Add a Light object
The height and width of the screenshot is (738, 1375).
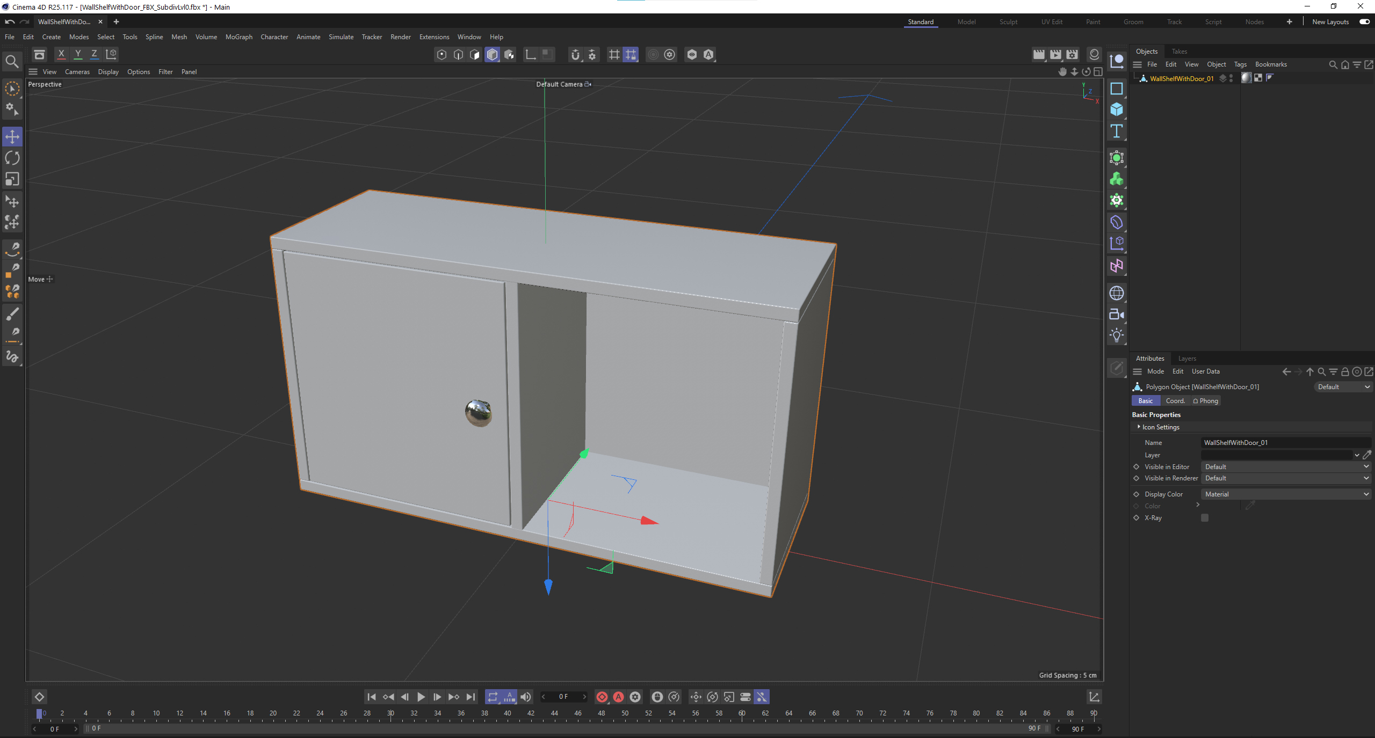pos(1117,335)
